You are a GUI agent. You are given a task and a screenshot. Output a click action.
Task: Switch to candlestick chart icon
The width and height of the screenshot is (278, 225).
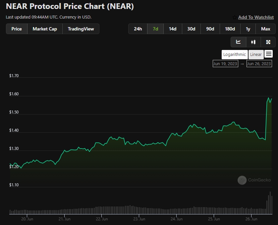pyautogui.click(x=253, y=42)
